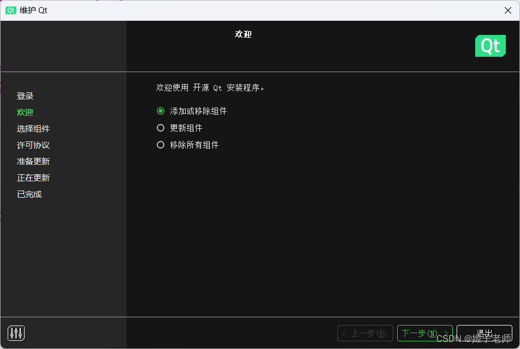Image resolution: width=520 pixels, height=349 pixels.
Task: Click the Qt icon in the title bar
Action: point(10,10)
